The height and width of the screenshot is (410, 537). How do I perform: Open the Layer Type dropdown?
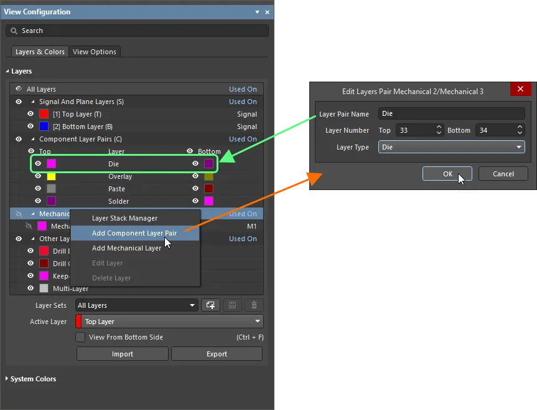pos(451,148)
